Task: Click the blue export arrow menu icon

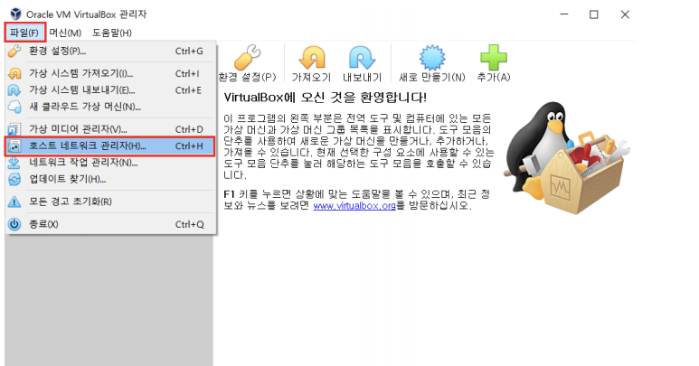Action: coord(14,90)
